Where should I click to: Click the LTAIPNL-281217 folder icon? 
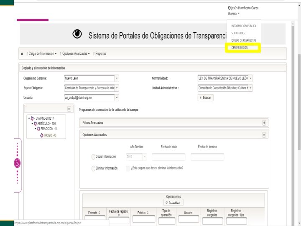pos(32,118)
